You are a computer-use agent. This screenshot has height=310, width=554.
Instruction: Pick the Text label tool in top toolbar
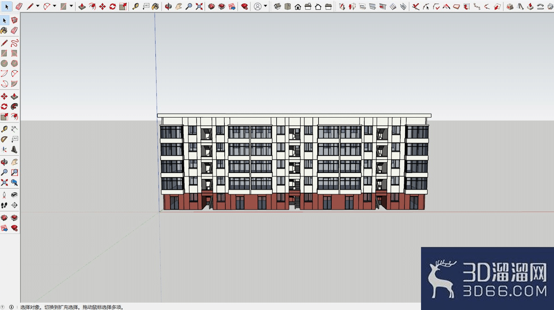146,6
